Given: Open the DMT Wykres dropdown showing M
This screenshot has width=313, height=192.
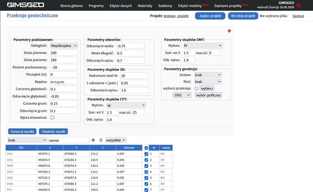Looking at the screenshot, I should (203, 45).
